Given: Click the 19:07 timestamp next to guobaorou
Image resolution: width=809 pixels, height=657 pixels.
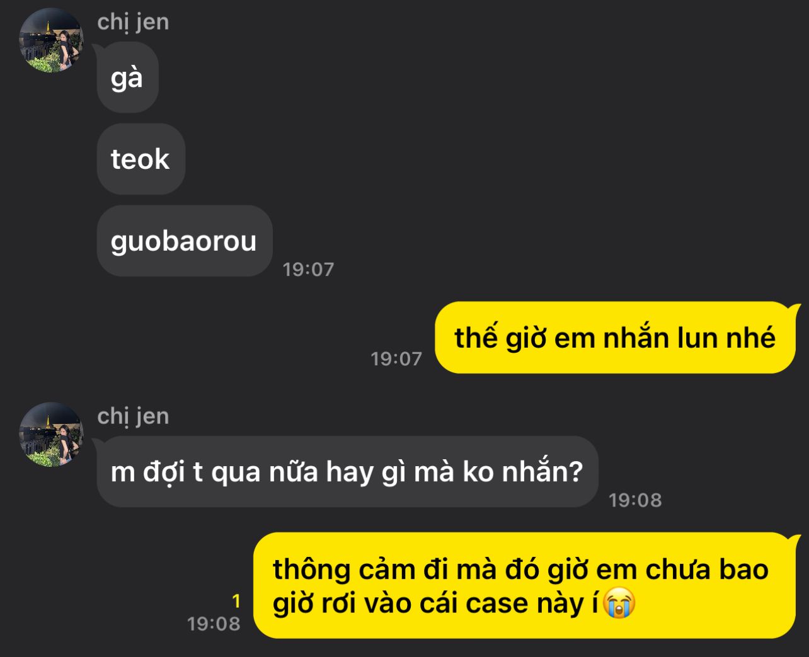Looking at the screenshot, I should (x=308, y=269).
